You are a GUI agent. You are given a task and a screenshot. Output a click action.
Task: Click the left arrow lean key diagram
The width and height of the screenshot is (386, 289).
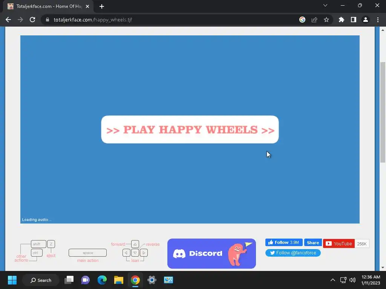point(126,252)
